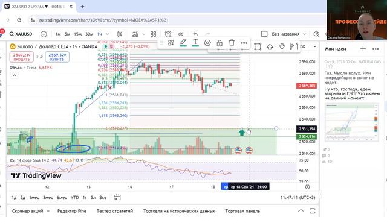The width and height of the screenshot is (387, 217).
Task: Add new idea with plus in Мои идеи
Action: (x=363, y=49)
